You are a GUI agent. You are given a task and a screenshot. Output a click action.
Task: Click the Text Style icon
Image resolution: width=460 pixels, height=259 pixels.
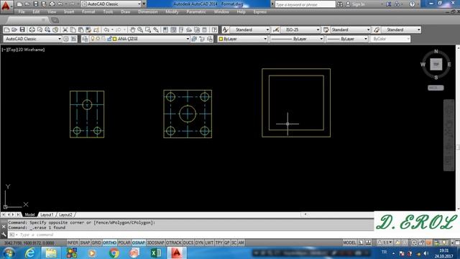[x=225, y=29]
